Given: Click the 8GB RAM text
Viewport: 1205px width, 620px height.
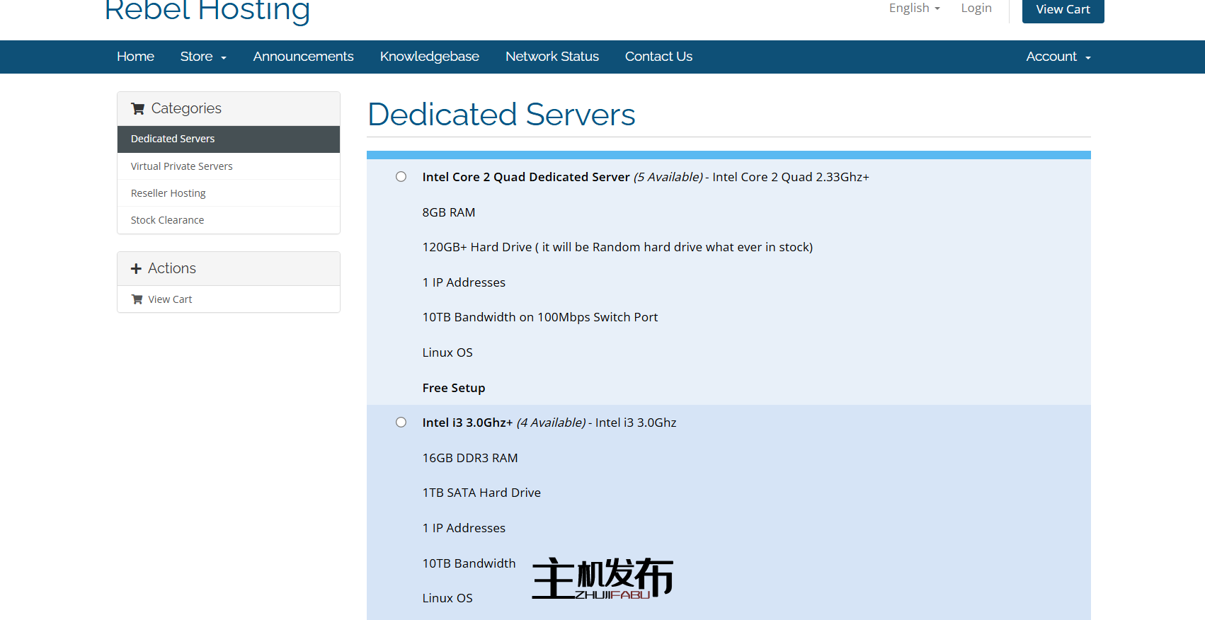Looking at the screenshot, I should [449, 212].
